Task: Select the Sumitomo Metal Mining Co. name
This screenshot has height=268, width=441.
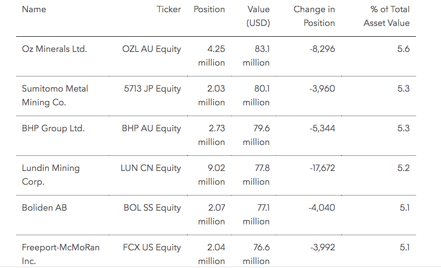Action: point(55,96)
